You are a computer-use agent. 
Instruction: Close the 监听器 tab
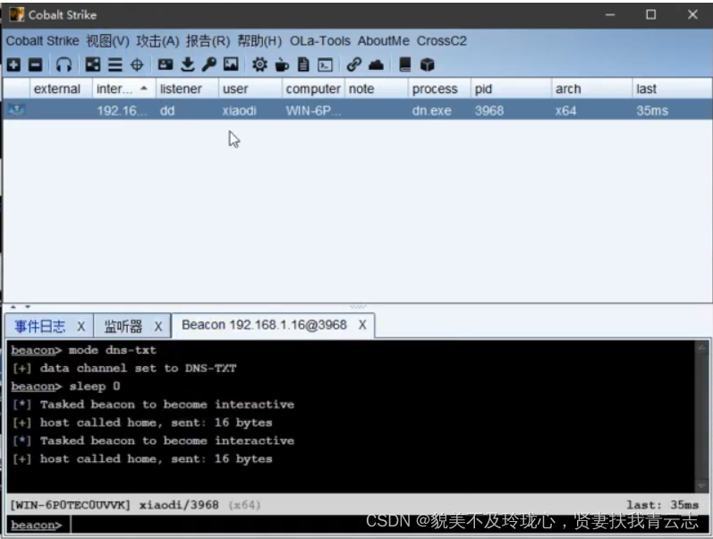pyautogui.click(x=157, y=326)
